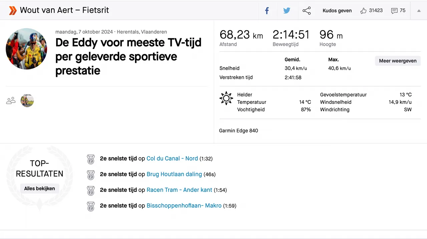Viewport: 427px width, 239px height.
Task: Expand stats with Meer weergeven
Action: click(398, 61)
